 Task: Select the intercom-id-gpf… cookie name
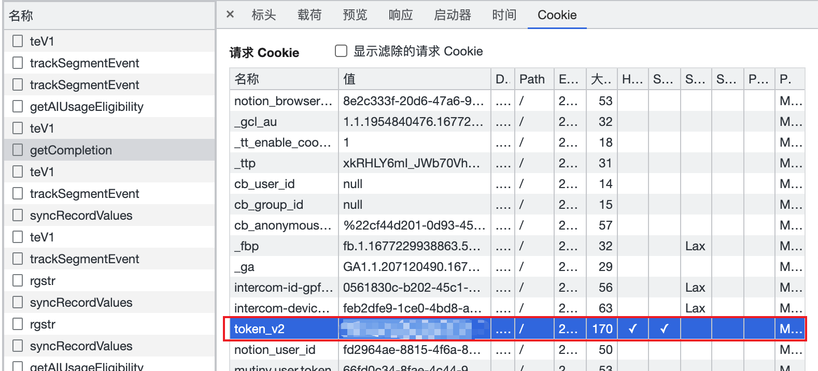(x=283, y=288)
